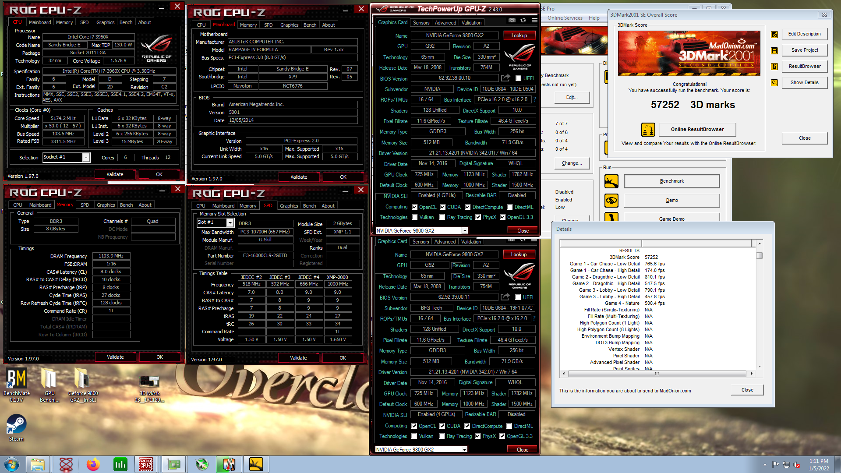Click the Details window vertical scrollbar
The image size is (841, 473).
coord(760,305)
